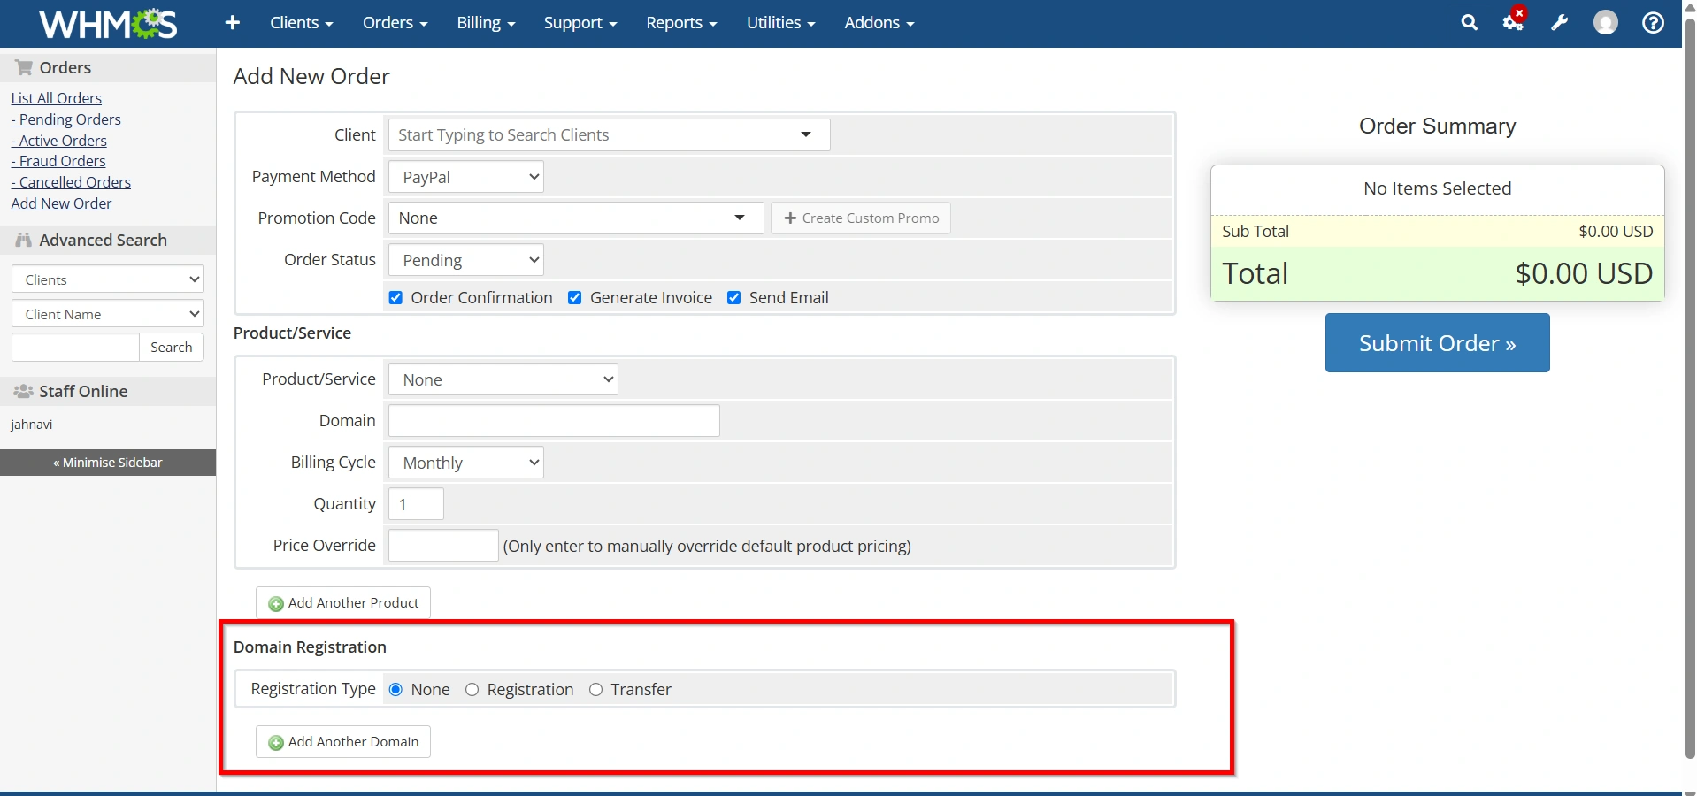Click the Add Another Domain button
Viewport: 1697px width, 796px height.
click(x=343, y=742)
